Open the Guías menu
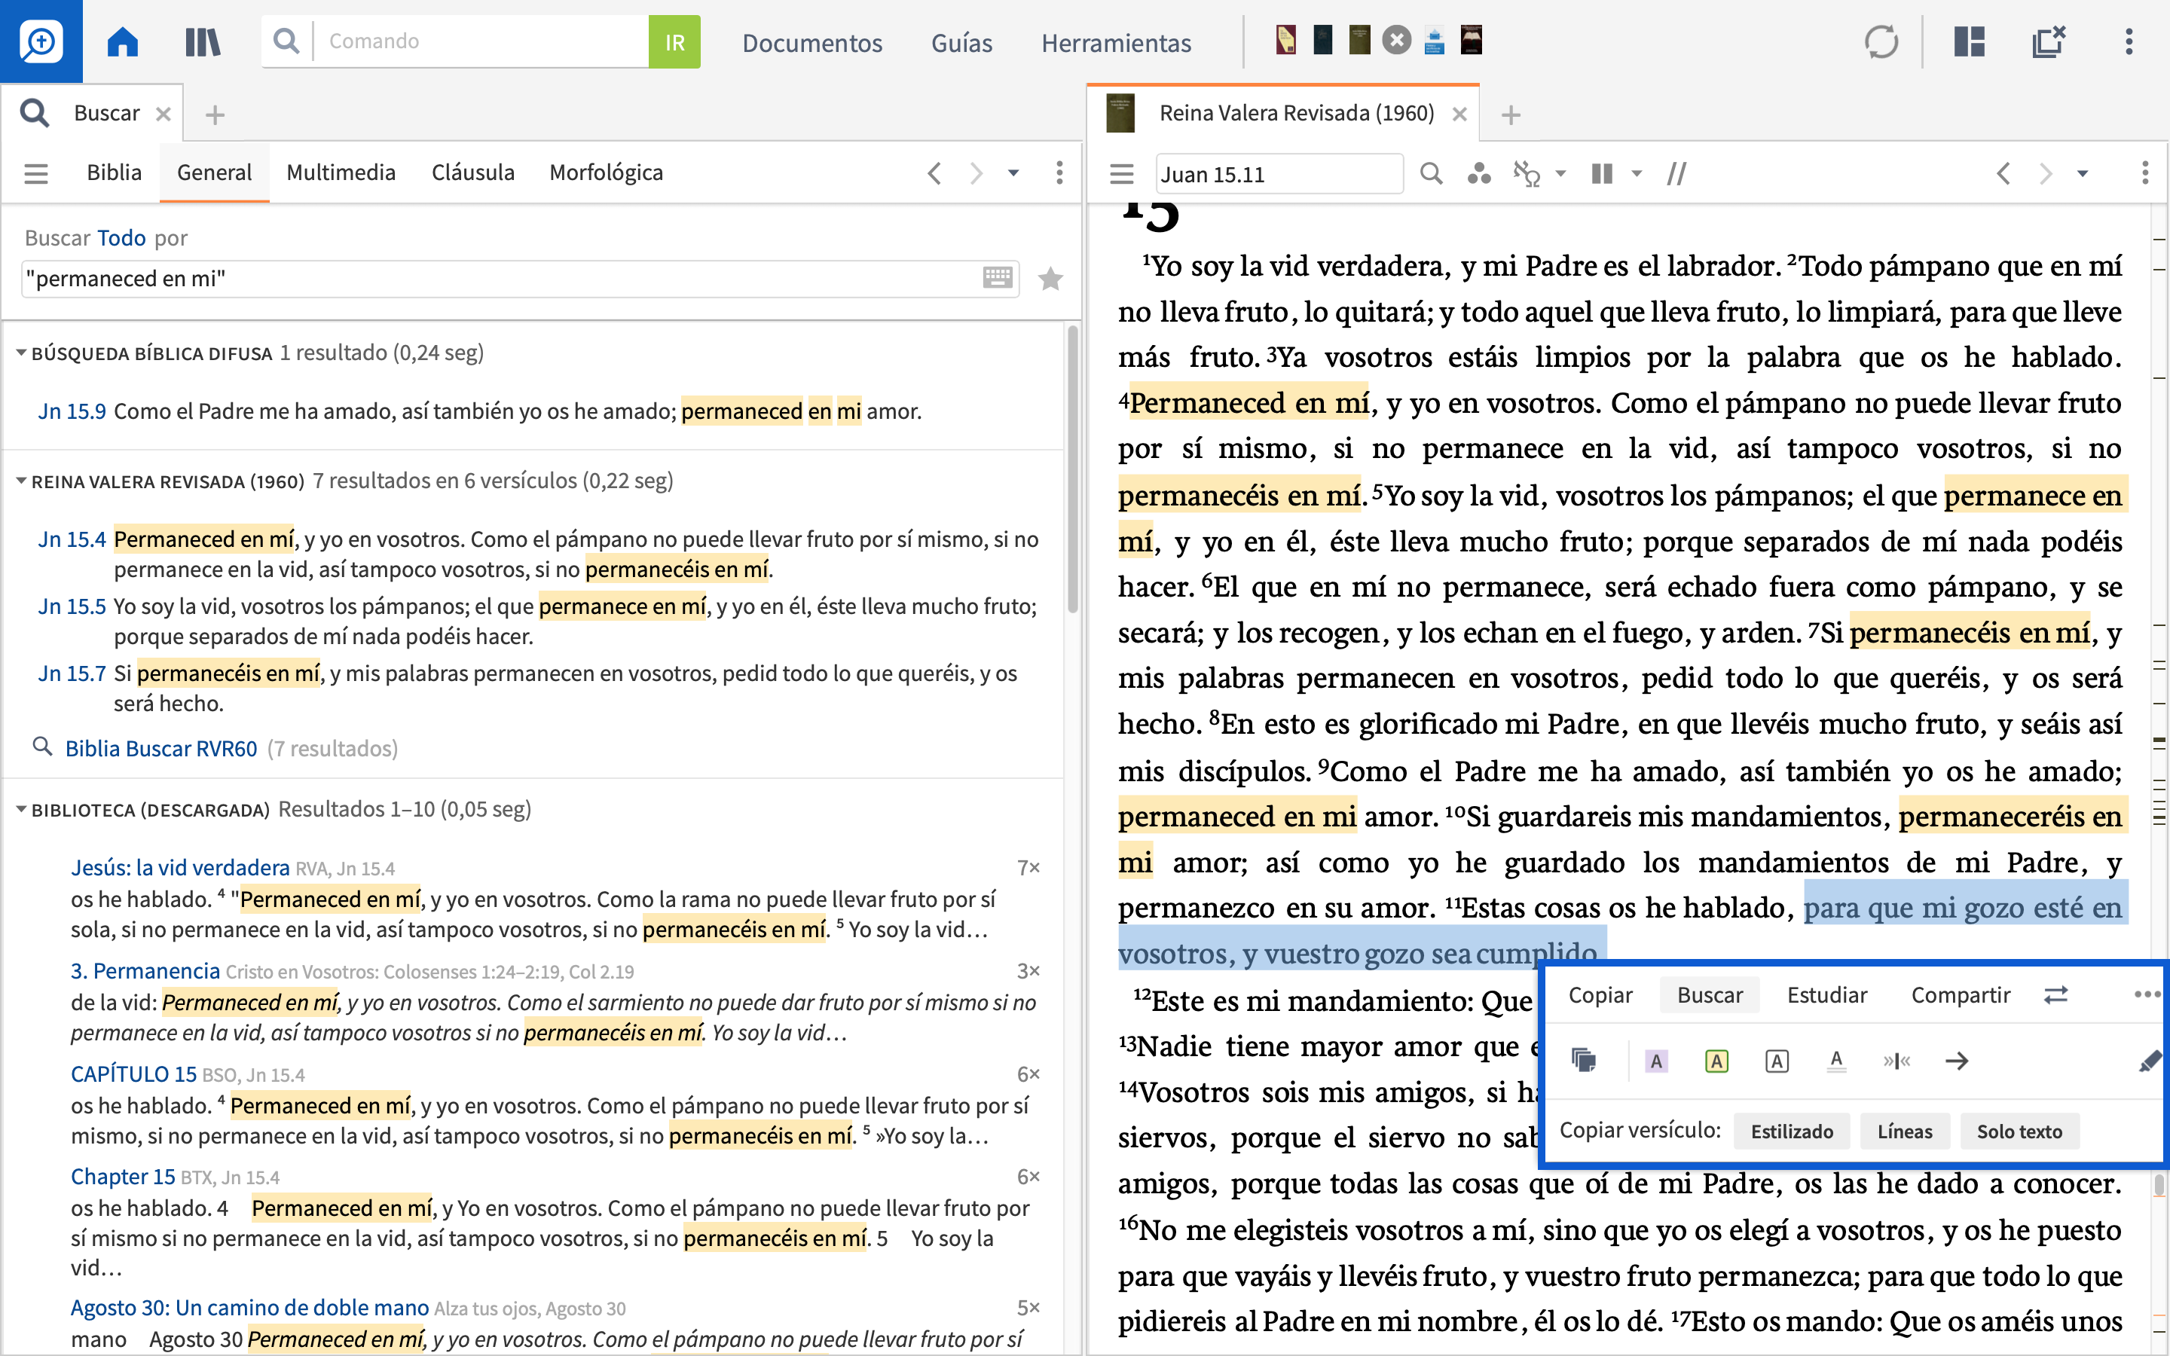Image resolution: width=2170 pixels, height=1356 pixels. [961, 42]
